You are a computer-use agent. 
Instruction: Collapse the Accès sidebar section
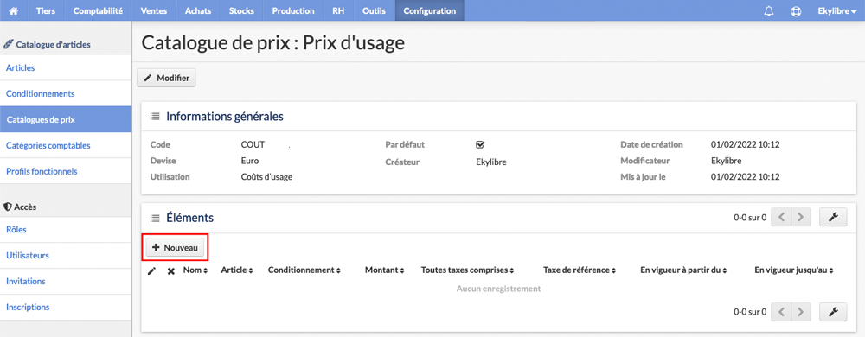tap(20, 207)
